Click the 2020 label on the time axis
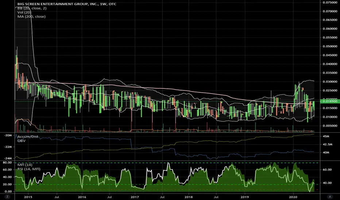The height and width of the screenshot is (200, 340). click(x=293, y=197)
